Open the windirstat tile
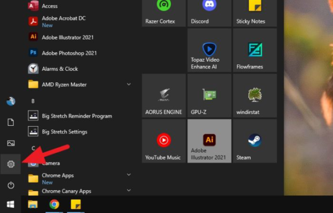 (x=255, y=96)
